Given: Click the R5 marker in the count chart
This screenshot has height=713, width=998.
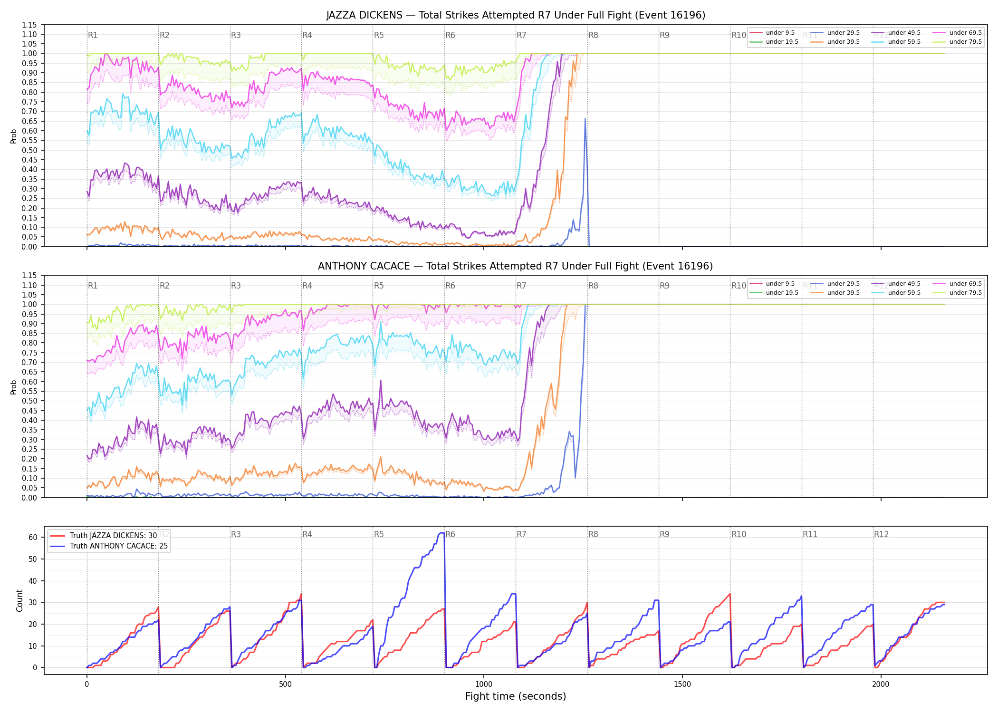Looking at the screenshot, I should (379, 534).
